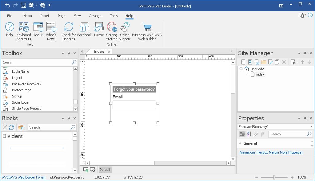Click the preview globe with magnifier icon
The height and width of the screenshot is (181, 315).
coord(31,5)
